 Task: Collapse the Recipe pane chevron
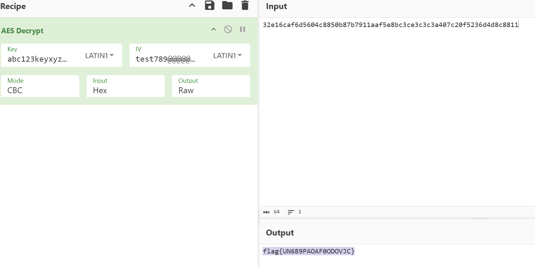(x=192, y=6)
